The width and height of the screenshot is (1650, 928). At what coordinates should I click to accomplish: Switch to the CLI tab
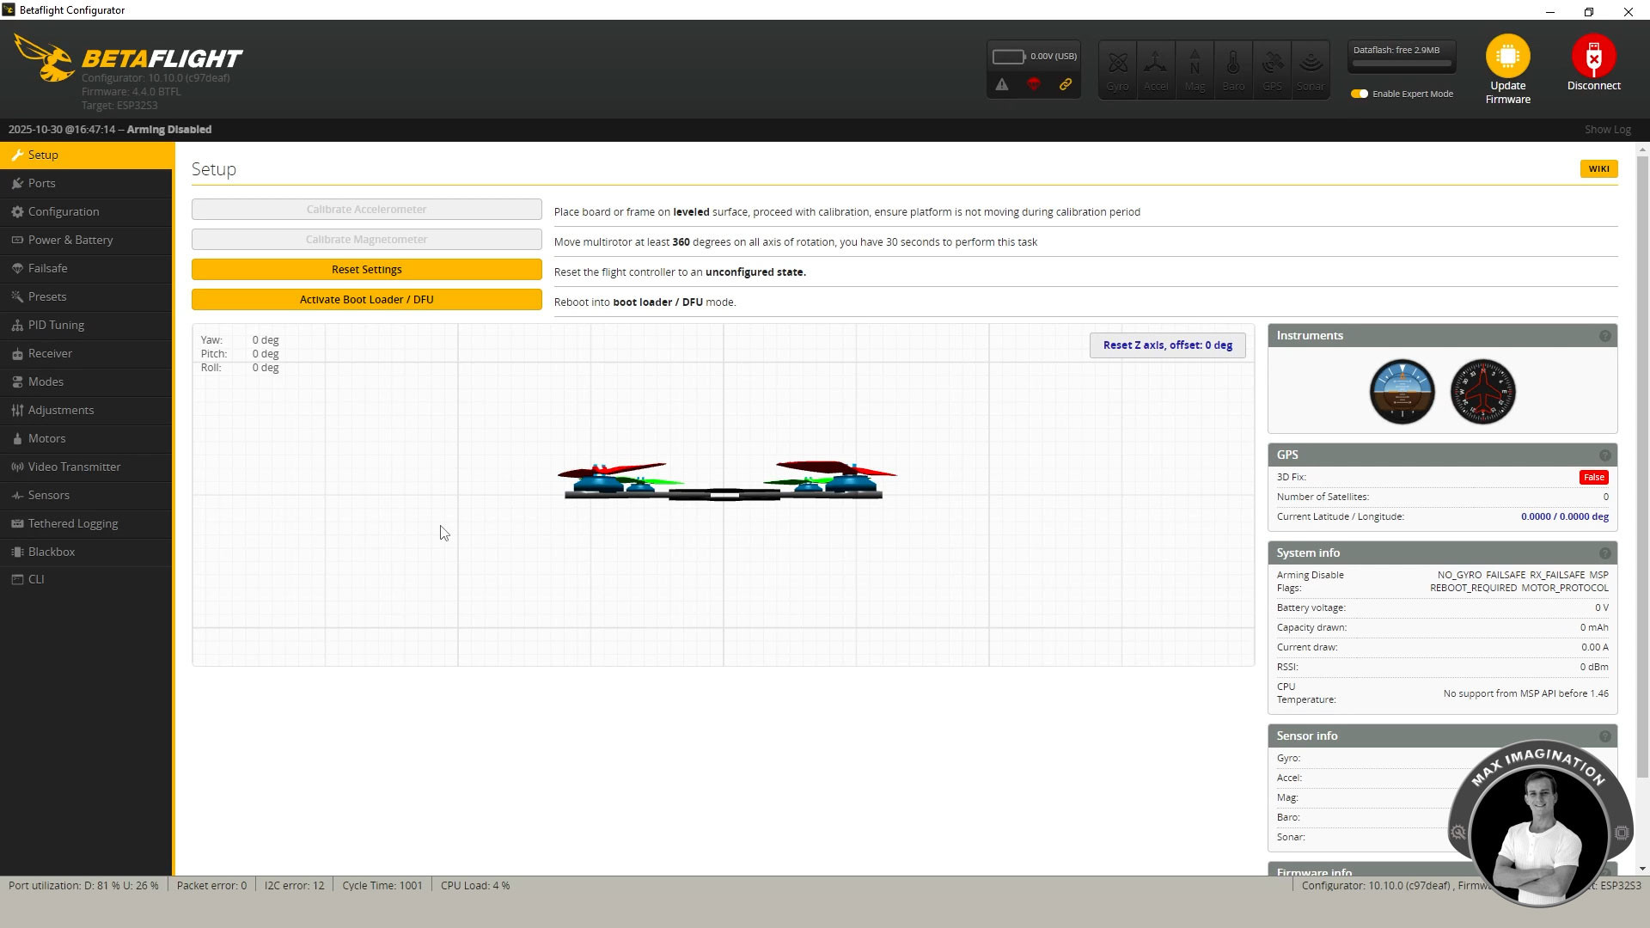[x=35, y=579]
